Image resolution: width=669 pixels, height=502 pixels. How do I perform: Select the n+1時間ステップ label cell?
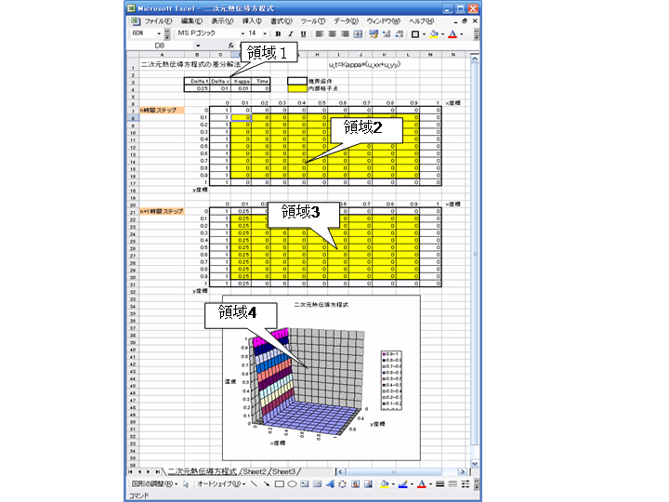click(x=162, y=211)
